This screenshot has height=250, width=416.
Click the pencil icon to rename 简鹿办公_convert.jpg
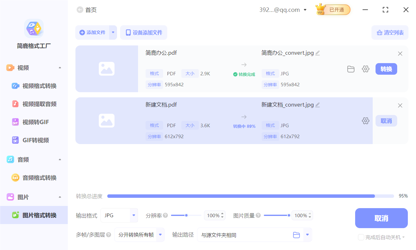(x=317, y=53)
